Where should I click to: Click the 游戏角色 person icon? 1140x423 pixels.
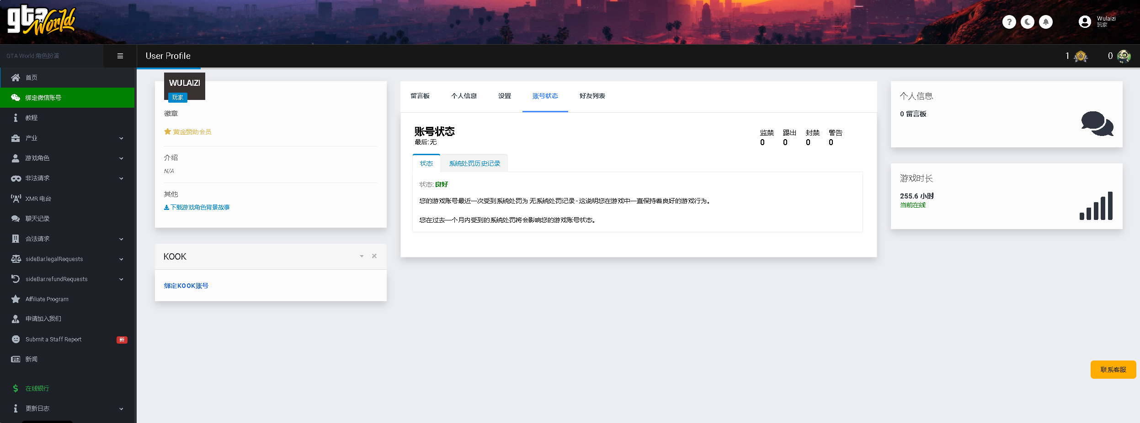tap(16, 158)
